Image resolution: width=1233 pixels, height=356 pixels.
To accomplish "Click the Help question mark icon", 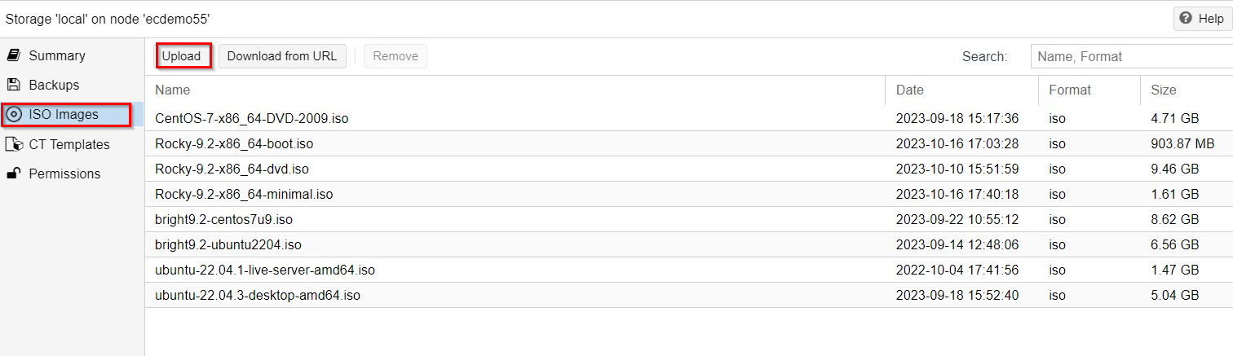I will pos(1186,19).
